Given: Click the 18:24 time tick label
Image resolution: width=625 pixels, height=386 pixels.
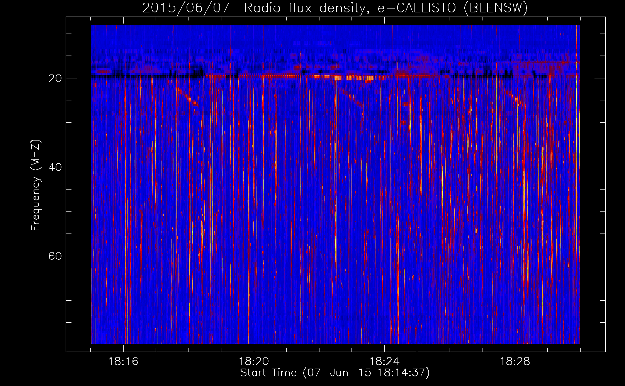Looking at the screenshot, I should [384, 362].
